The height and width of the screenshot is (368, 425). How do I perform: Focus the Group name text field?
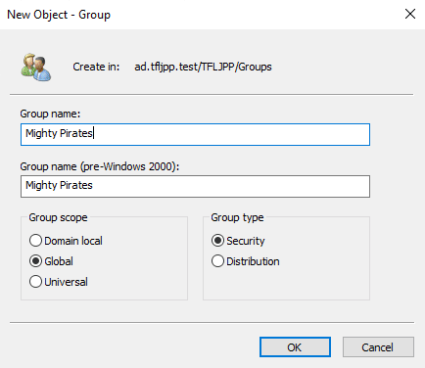click(195, 134)
